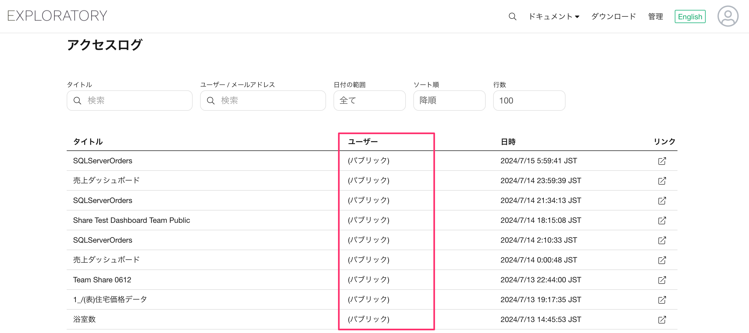The image size is (749, 333).
Task: Click the search magnifier icon in the header
Action: coord(512,17)
